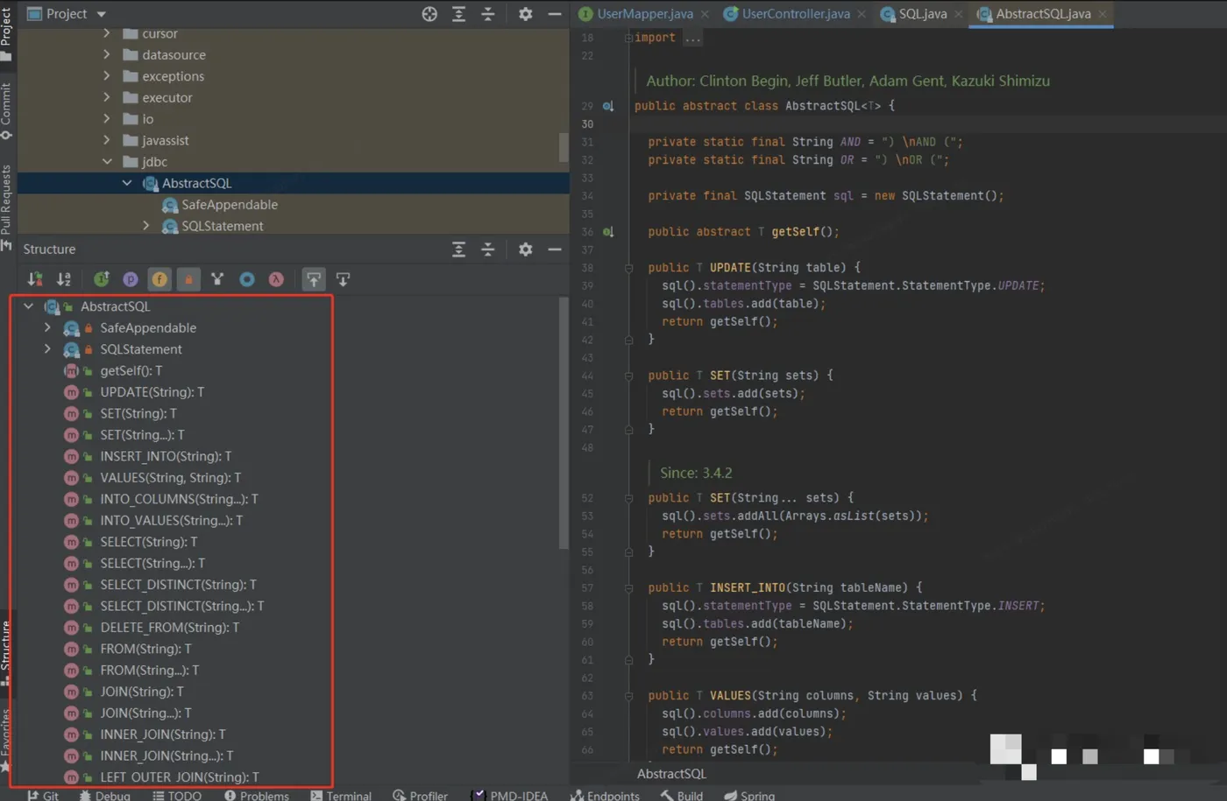Switch to UserController.java tab
This screenshot has height=801, width=1227.
click(796, 14)
